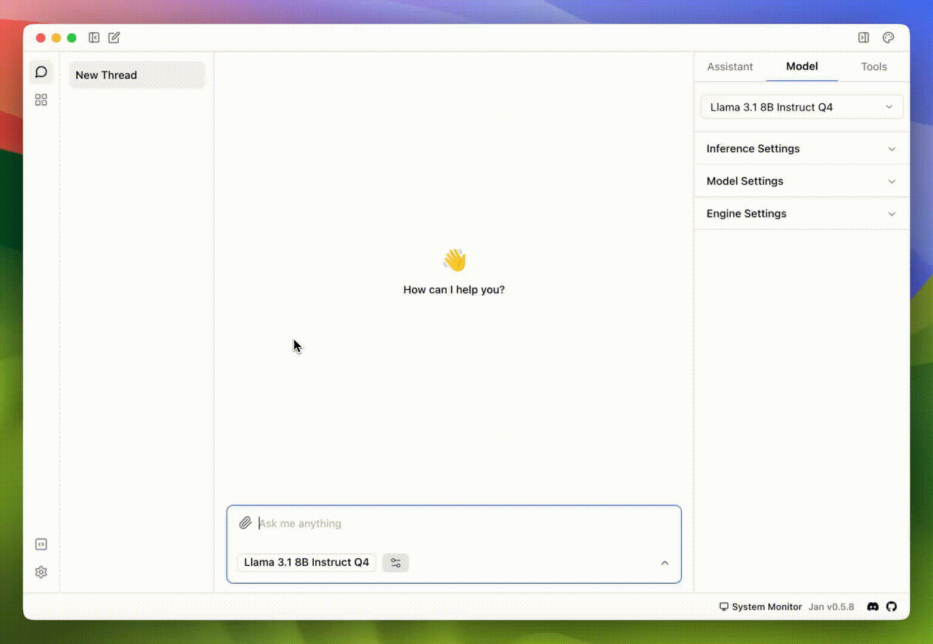Open the Local API Server icon

click(x=41, y=544)
